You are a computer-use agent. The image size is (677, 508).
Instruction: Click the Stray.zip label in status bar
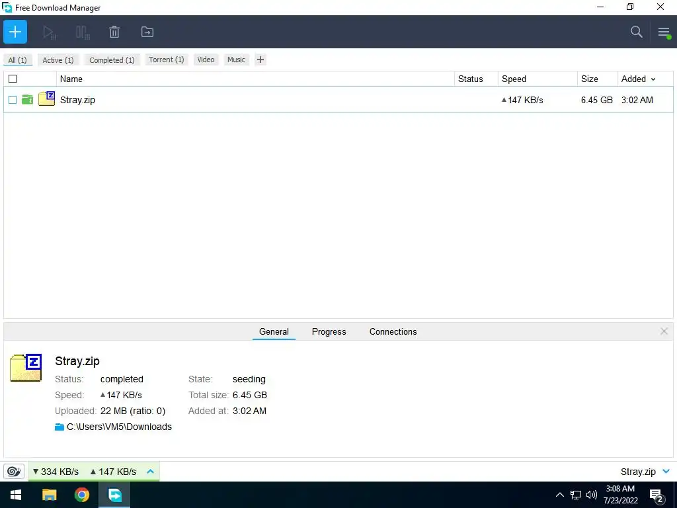[x=638, y=472]
